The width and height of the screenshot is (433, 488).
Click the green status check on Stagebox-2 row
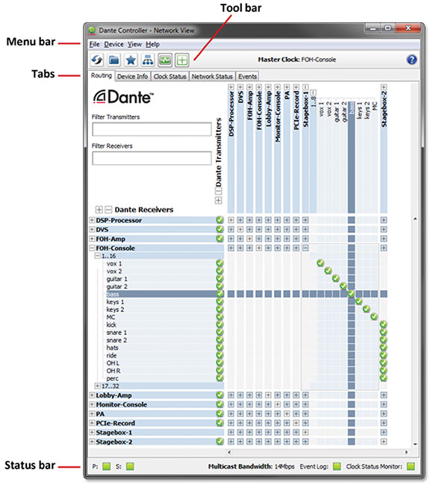tap(219, 441)
